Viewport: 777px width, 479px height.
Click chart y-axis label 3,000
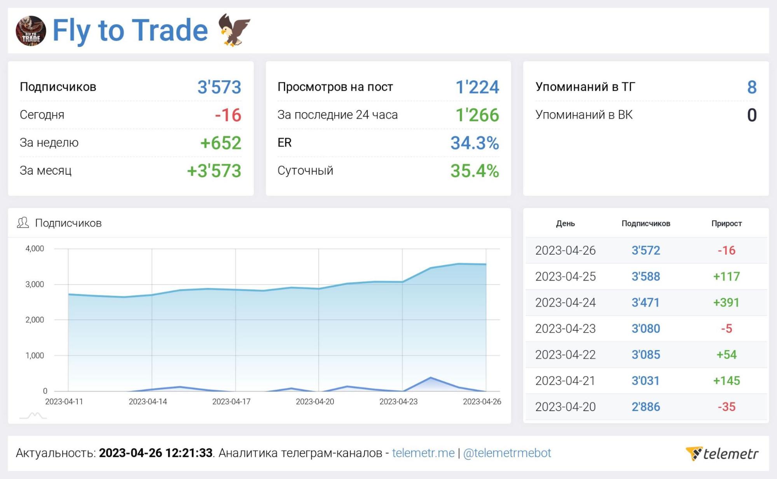[x=35, y=285]
